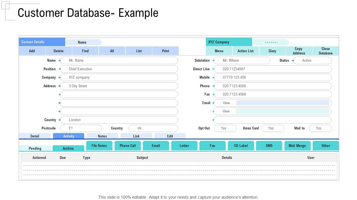Click the Find toolbar button
This screenshot has width=357, height=200.
[85, 51]
